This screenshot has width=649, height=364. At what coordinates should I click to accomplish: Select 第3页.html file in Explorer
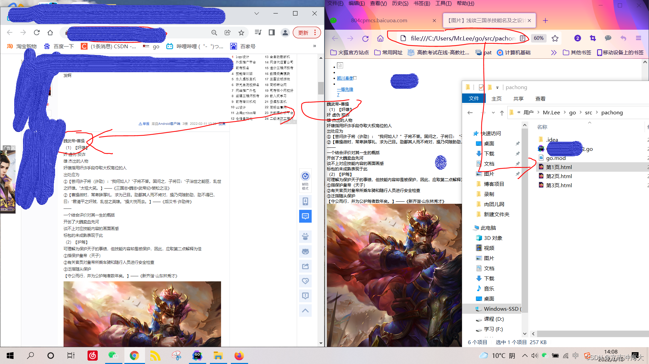[x=559, y=185]
